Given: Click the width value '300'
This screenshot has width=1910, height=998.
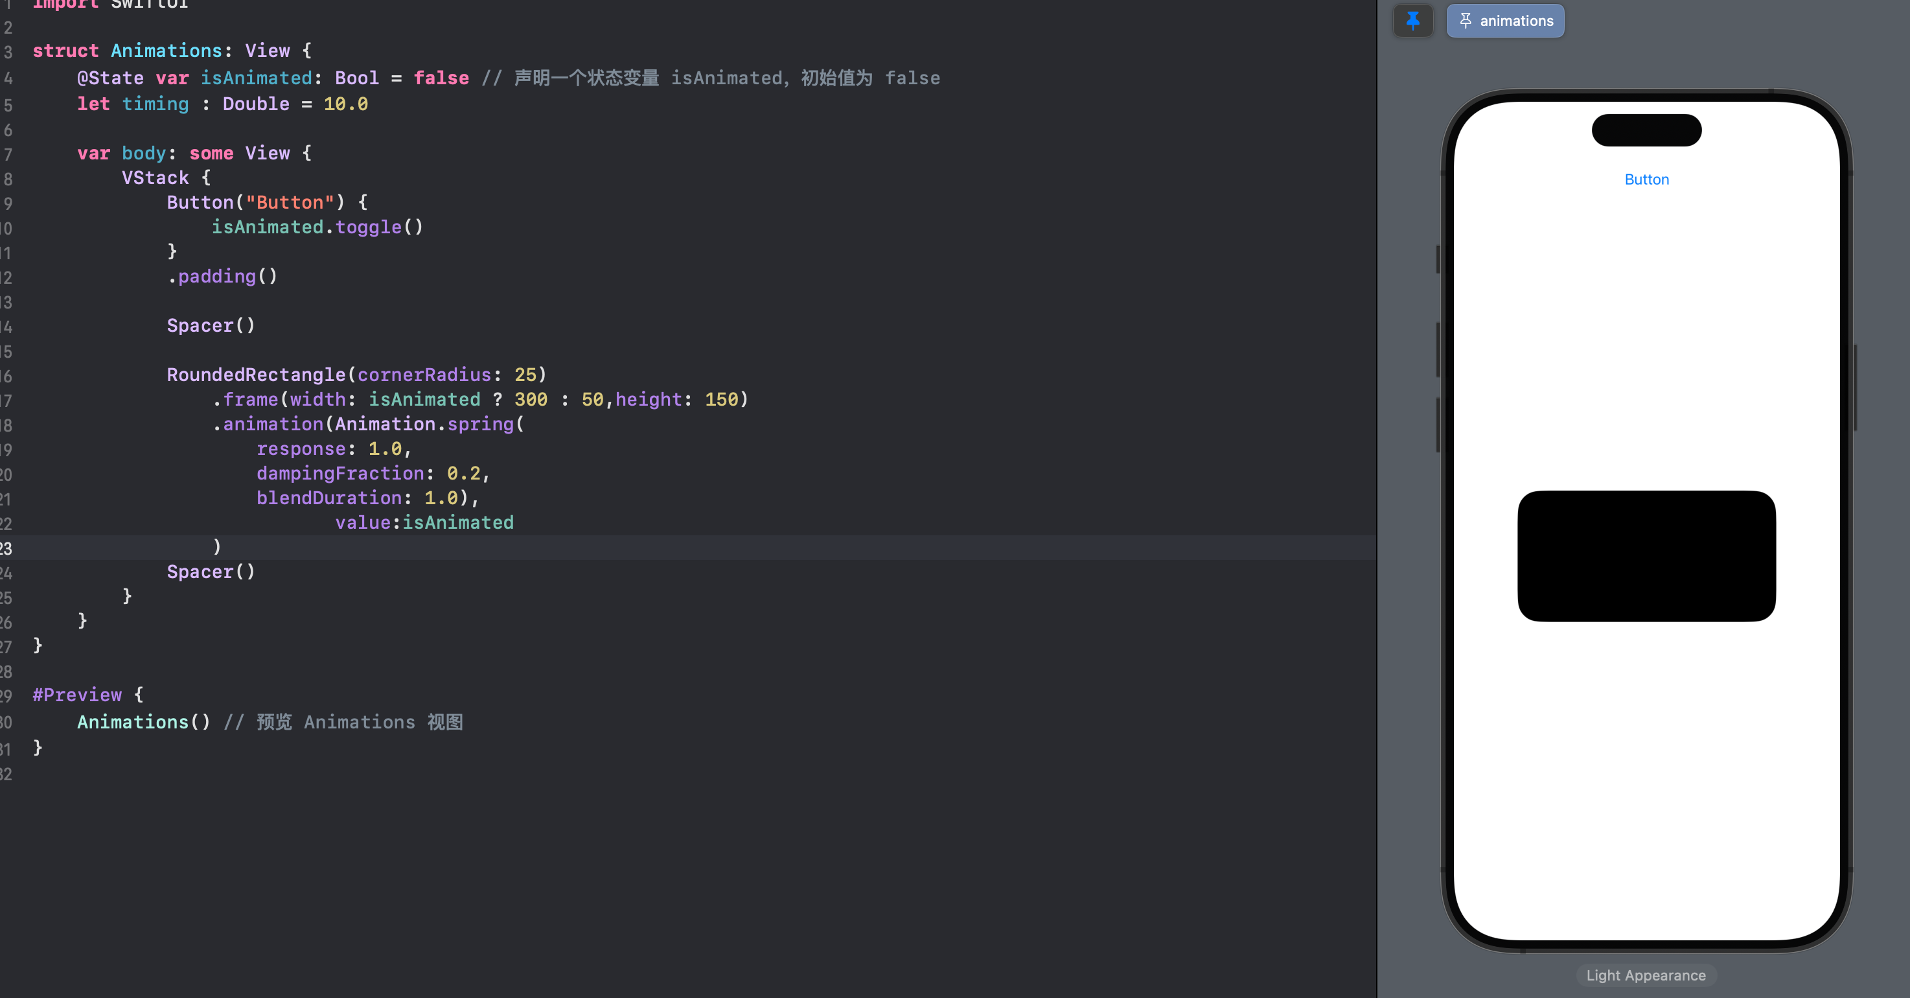Looking at the screenshot, I should pos(531,400).
